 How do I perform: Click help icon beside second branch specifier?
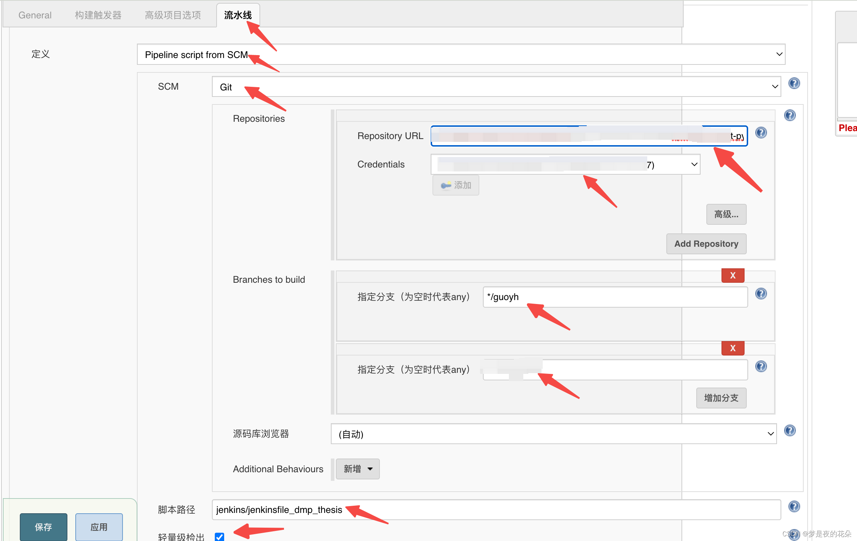tap(761, 366)
